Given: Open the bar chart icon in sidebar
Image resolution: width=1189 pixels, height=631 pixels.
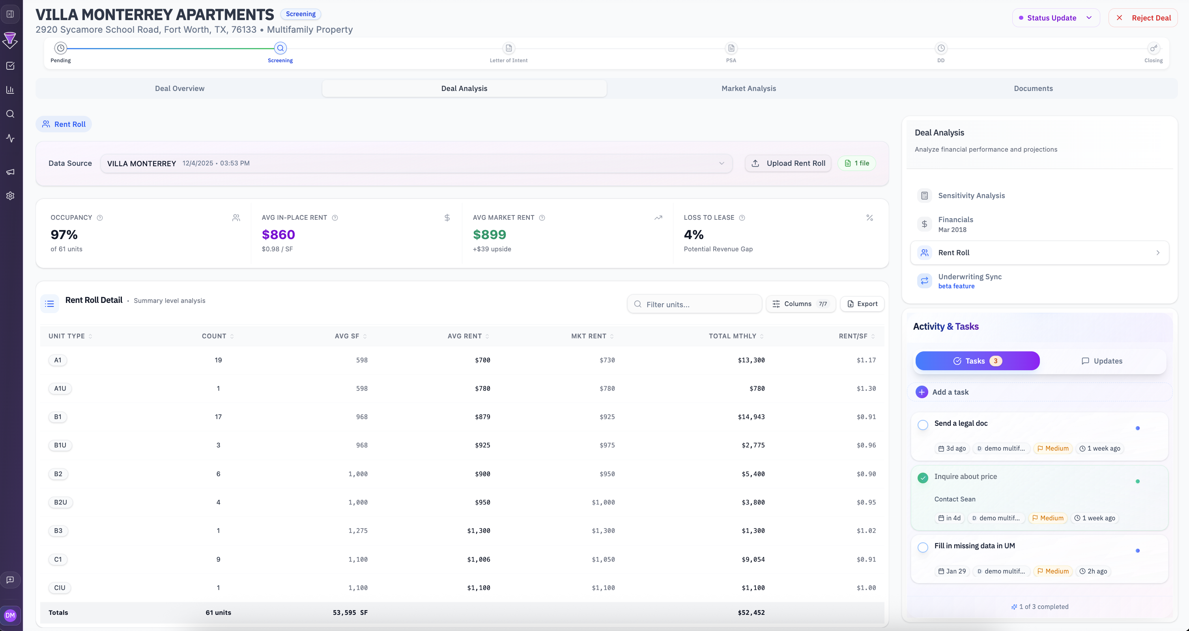Looking at the screenshot, I should click(x=10, y=90).
